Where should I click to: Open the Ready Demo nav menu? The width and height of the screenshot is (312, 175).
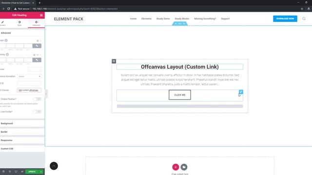pyautogui.click(x=163, y=18)
